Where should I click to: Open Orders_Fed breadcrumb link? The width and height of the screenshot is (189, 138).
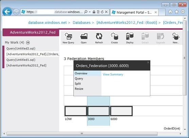[x=173, y=22]
